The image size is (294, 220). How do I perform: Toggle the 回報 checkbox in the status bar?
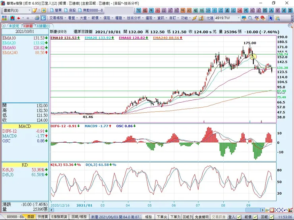point(271,217)
